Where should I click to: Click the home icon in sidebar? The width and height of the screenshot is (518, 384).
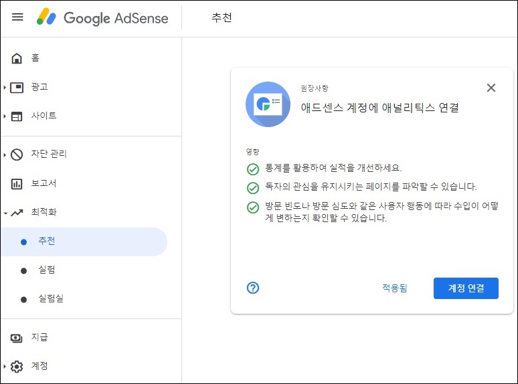pos(17,58)
